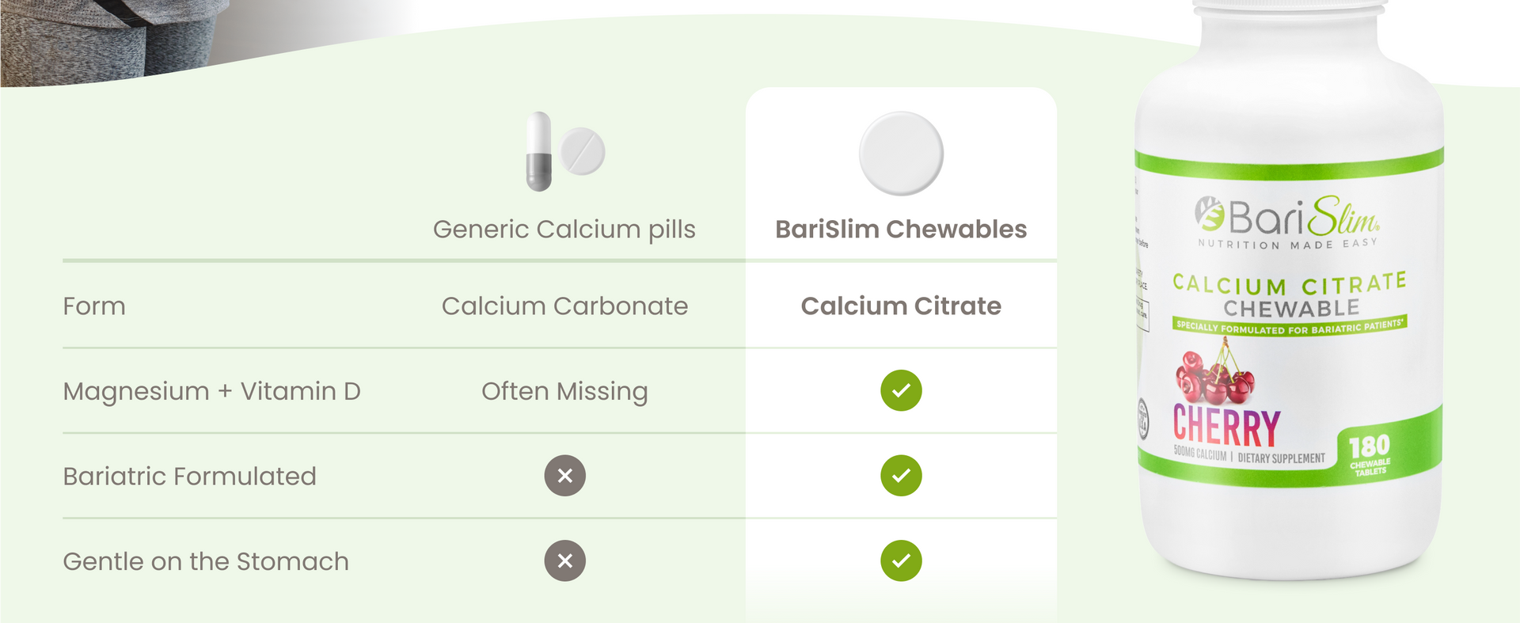Click the round white chewable tablet icon
Image resolution: width=1520 pixels, height=623 pixels.
[x=901, y=154]
